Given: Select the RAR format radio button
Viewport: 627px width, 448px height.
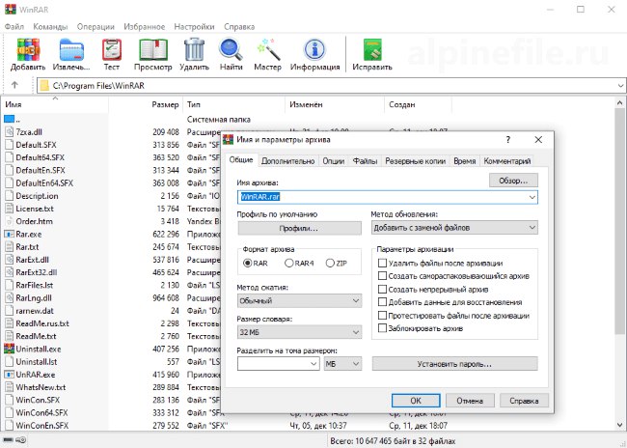Looking at the screenshot, I should click(x=248, y=263).
